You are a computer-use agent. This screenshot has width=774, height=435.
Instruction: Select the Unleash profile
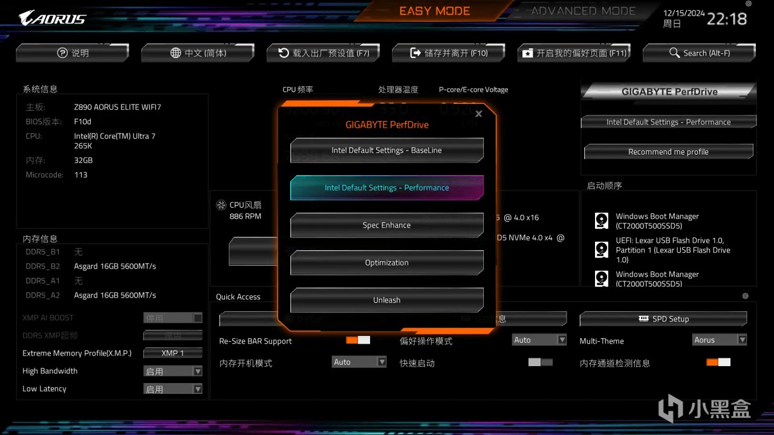click(x=387, y=300)
